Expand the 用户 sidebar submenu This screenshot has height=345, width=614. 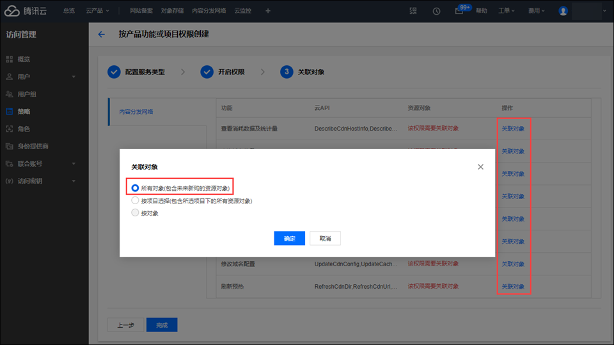(74, 77)
